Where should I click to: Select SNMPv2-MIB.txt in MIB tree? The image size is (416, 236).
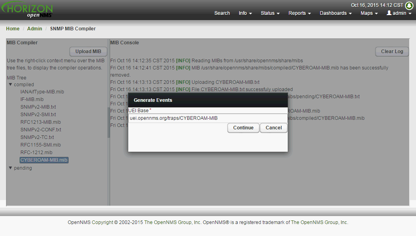point(38,107)
